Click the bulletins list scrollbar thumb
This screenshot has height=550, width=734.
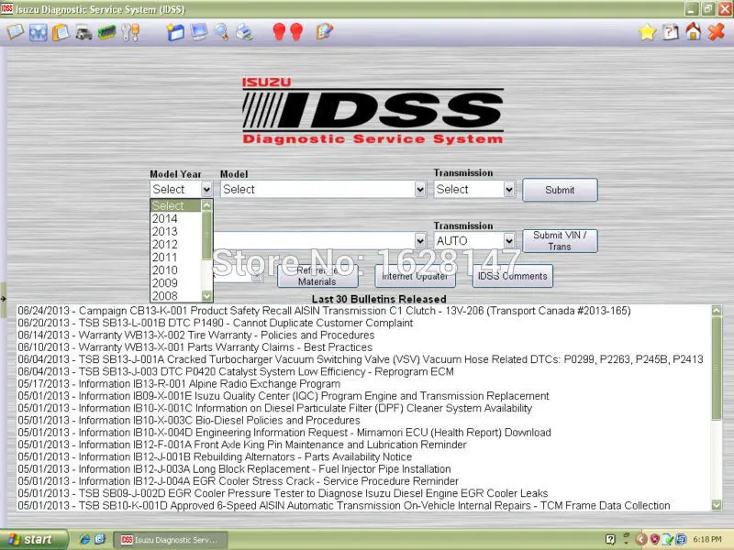click(717, 368)
